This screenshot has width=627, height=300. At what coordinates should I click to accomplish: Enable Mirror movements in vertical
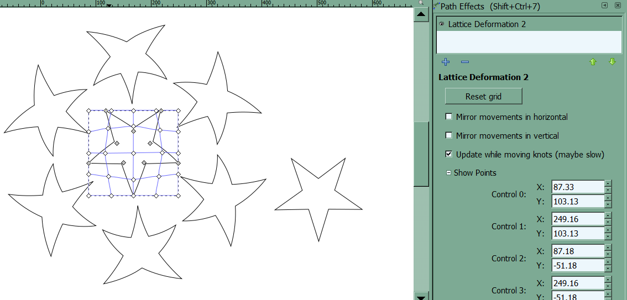coord(449,136)
